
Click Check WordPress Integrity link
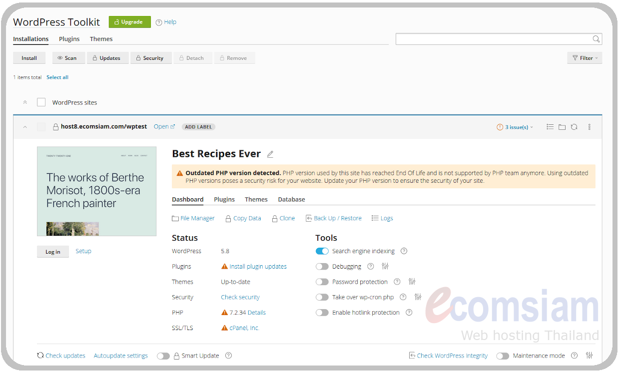[x=448, y=356]
